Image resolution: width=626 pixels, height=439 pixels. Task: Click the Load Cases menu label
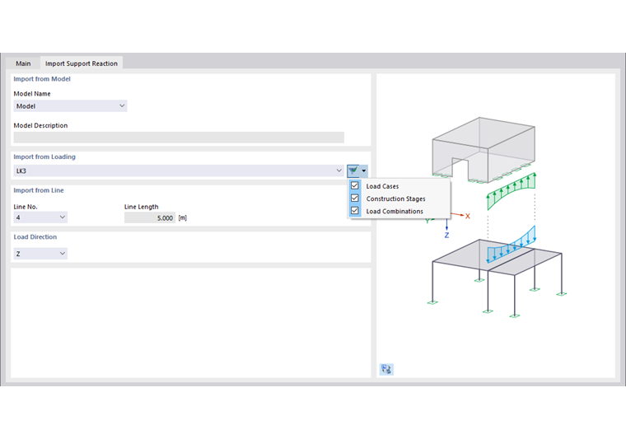click(x=382, y=186)
